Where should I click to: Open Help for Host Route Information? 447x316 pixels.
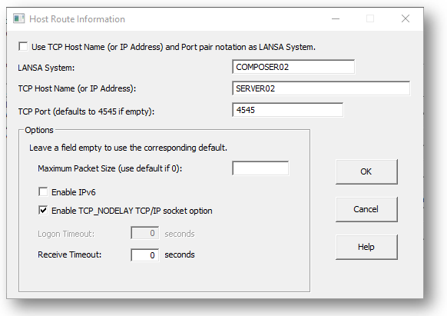click(x=366, y=247)
